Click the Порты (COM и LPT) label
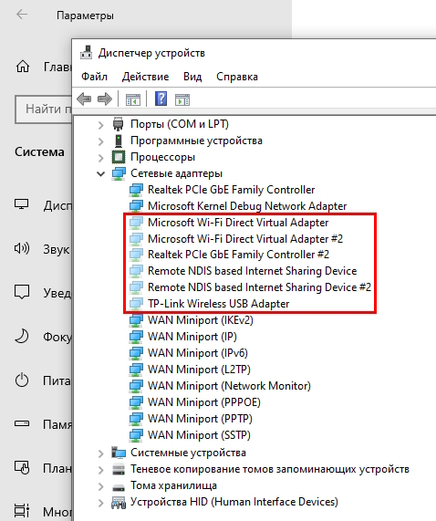Viewport: 436px width, 521px height. (180, 124)
